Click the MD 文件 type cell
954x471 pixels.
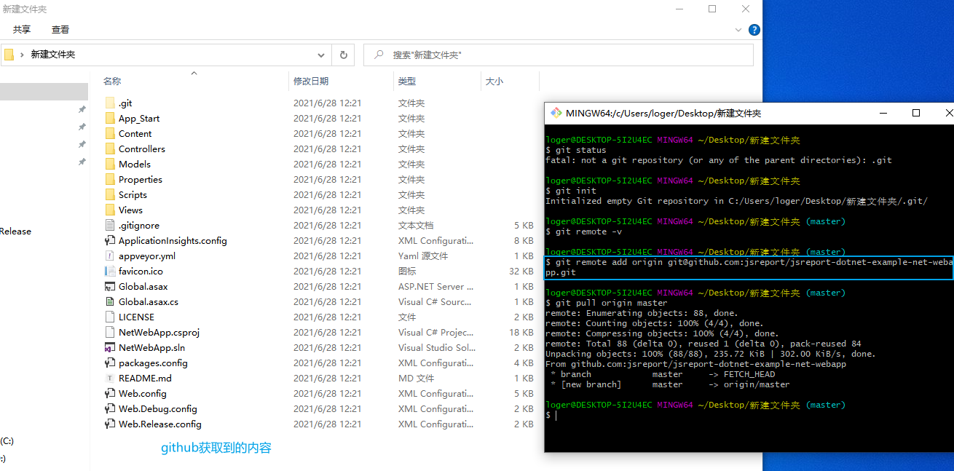(x=417, y=379)
